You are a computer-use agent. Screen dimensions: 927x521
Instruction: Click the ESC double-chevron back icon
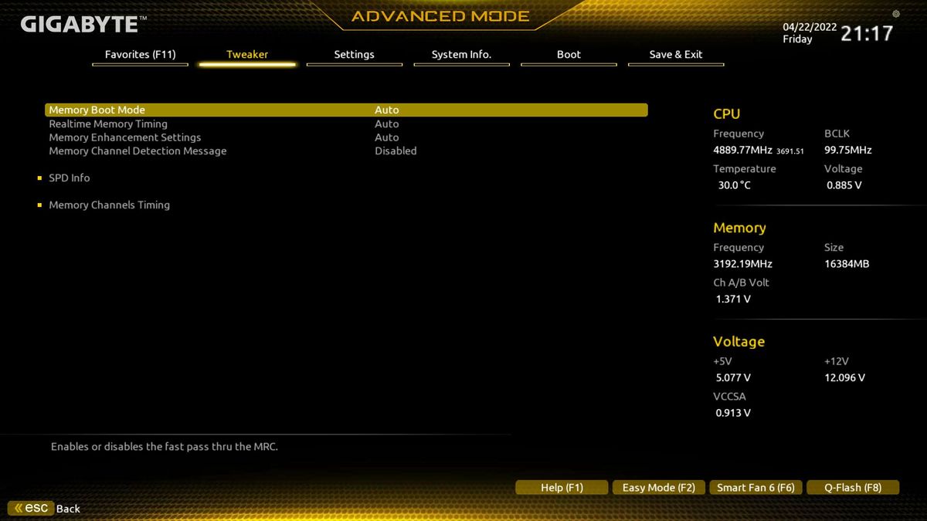tap(30, 508)
